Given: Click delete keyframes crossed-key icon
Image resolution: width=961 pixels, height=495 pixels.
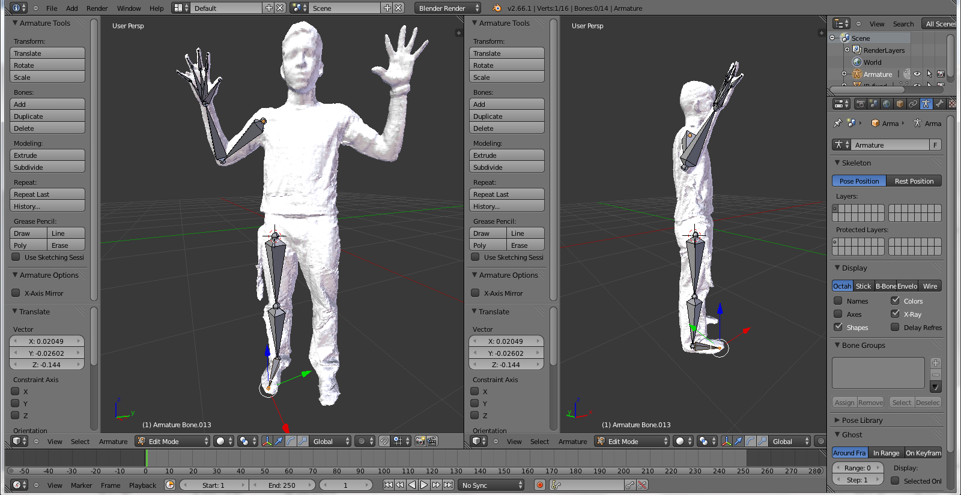Looking at the screenshot, I should [x=643, y=485].
